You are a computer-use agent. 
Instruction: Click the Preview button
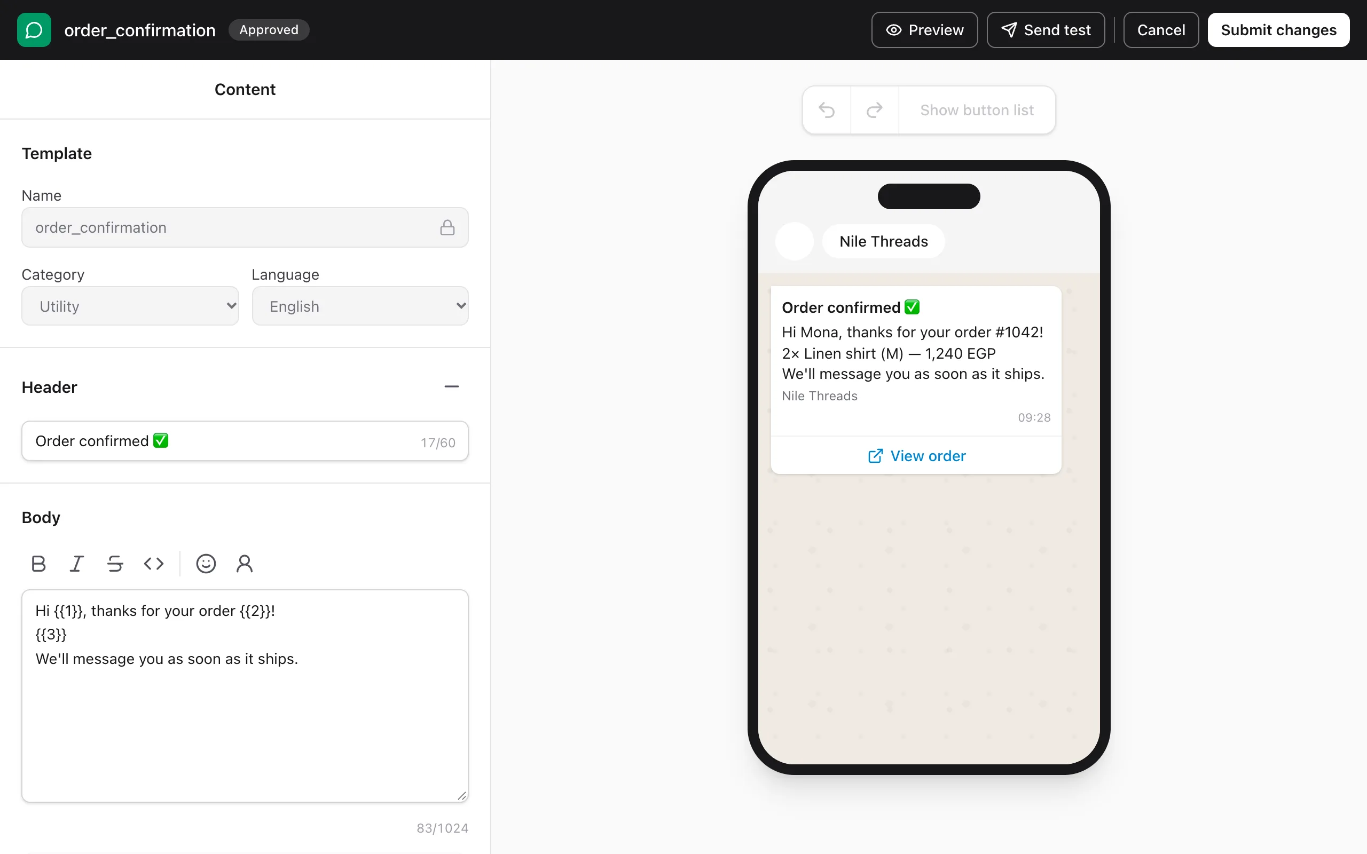click(925, 30)
